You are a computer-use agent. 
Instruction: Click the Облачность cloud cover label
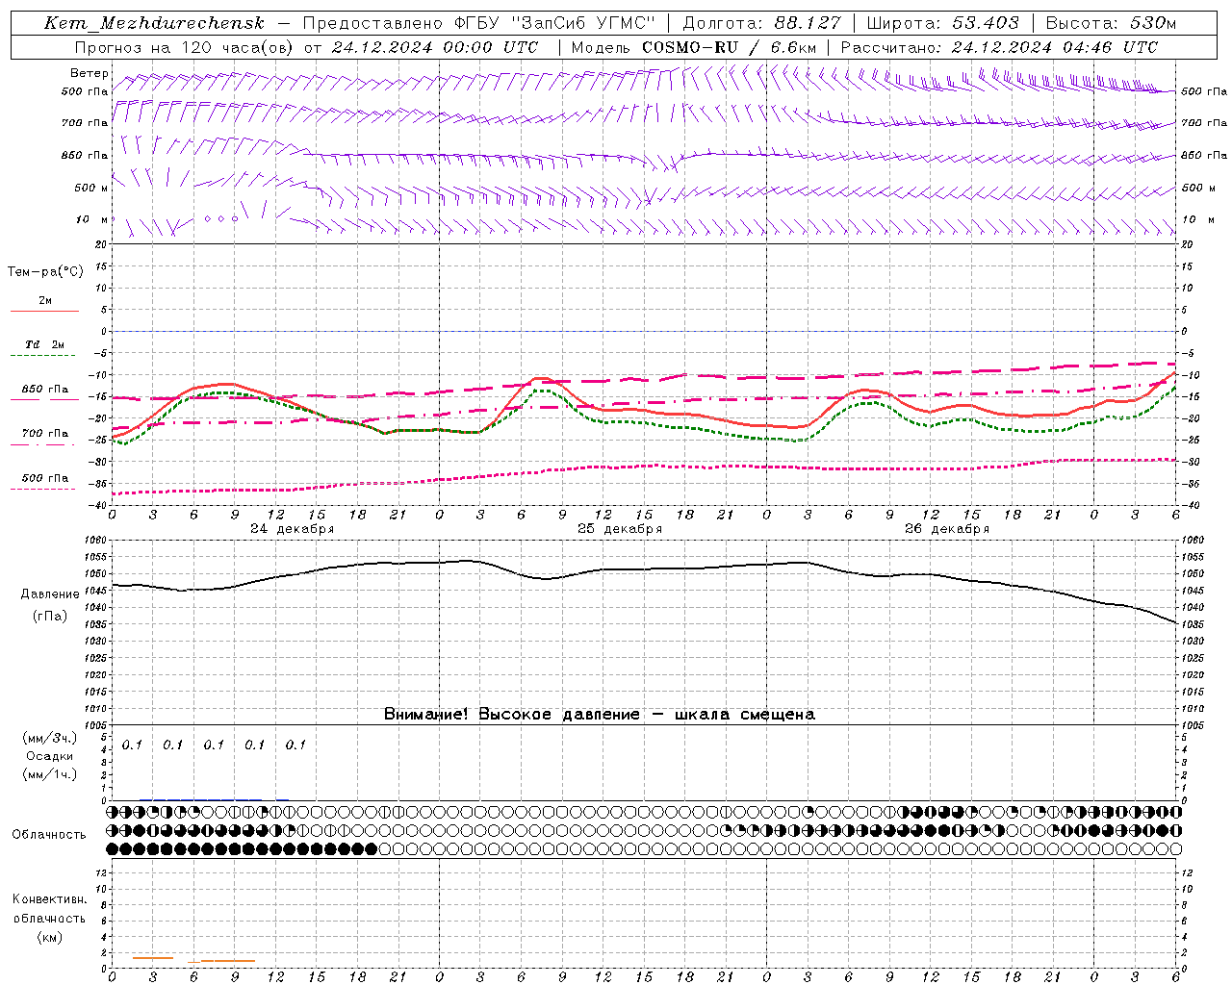pyautogui.click(x=49, y=834)
